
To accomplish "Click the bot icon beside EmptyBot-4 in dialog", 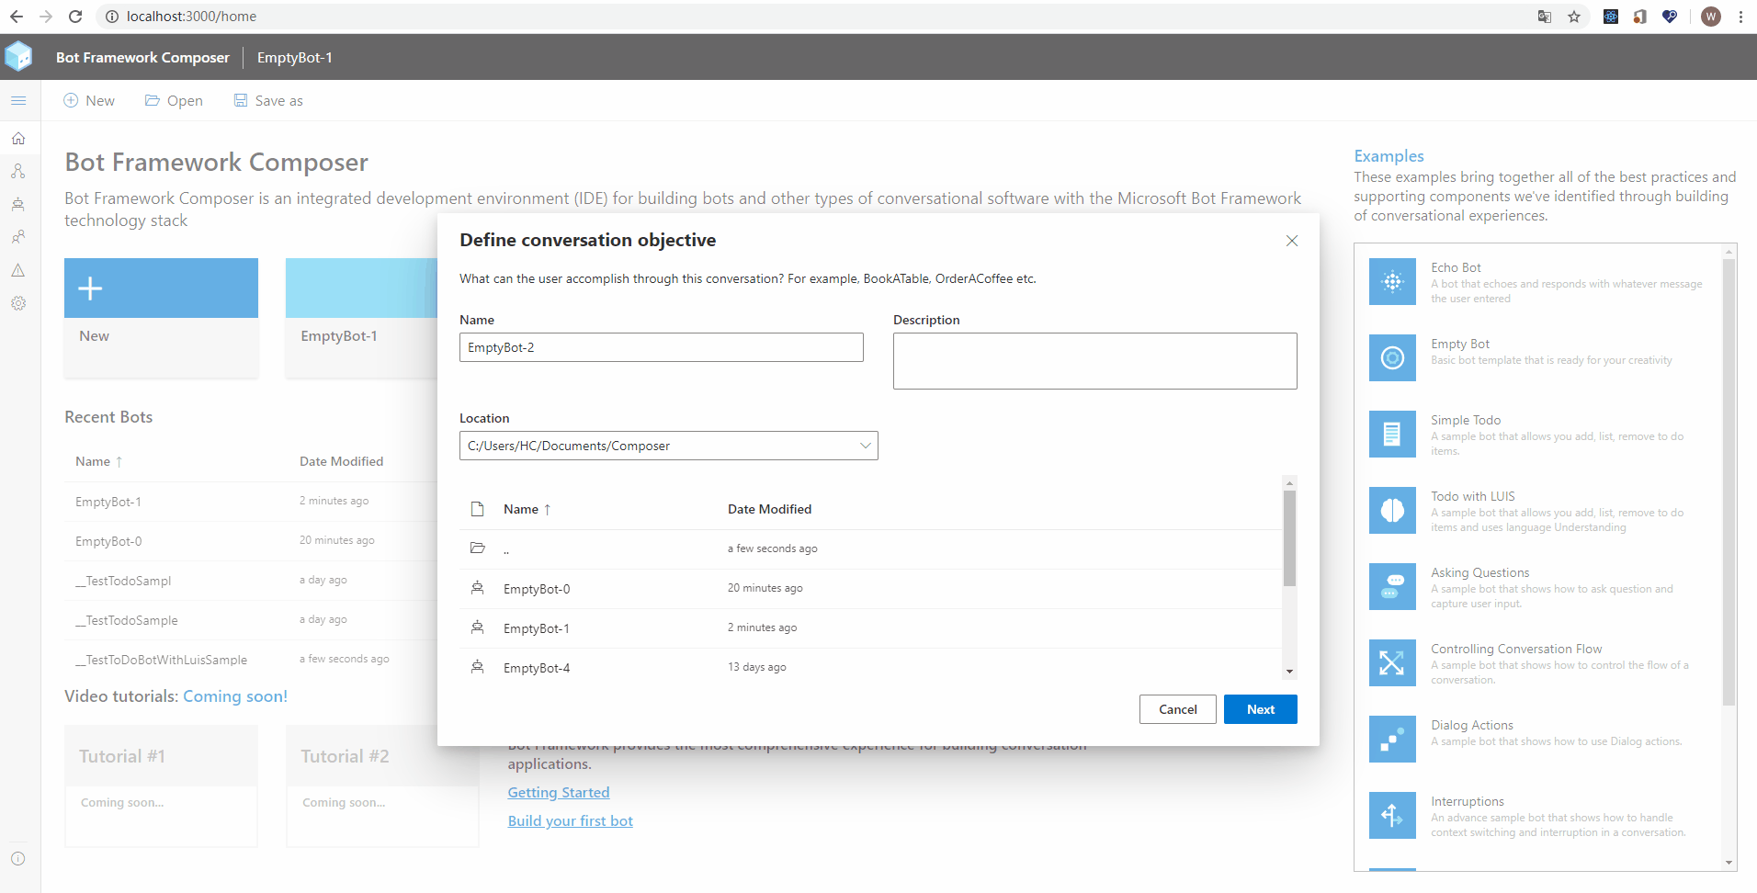I will (x=478, y=667).
